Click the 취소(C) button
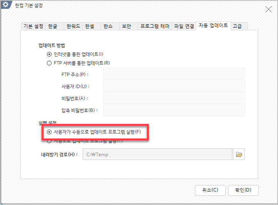Viewport: 278px width, 205px height. [210, 190]
